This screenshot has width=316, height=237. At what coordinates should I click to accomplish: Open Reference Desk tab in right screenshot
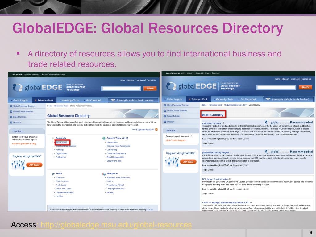point(198,99)
